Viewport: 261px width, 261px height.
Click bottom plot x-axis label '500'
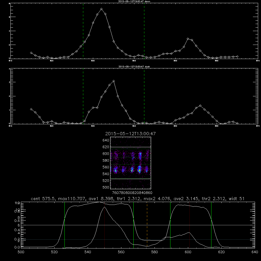[21, 252]
